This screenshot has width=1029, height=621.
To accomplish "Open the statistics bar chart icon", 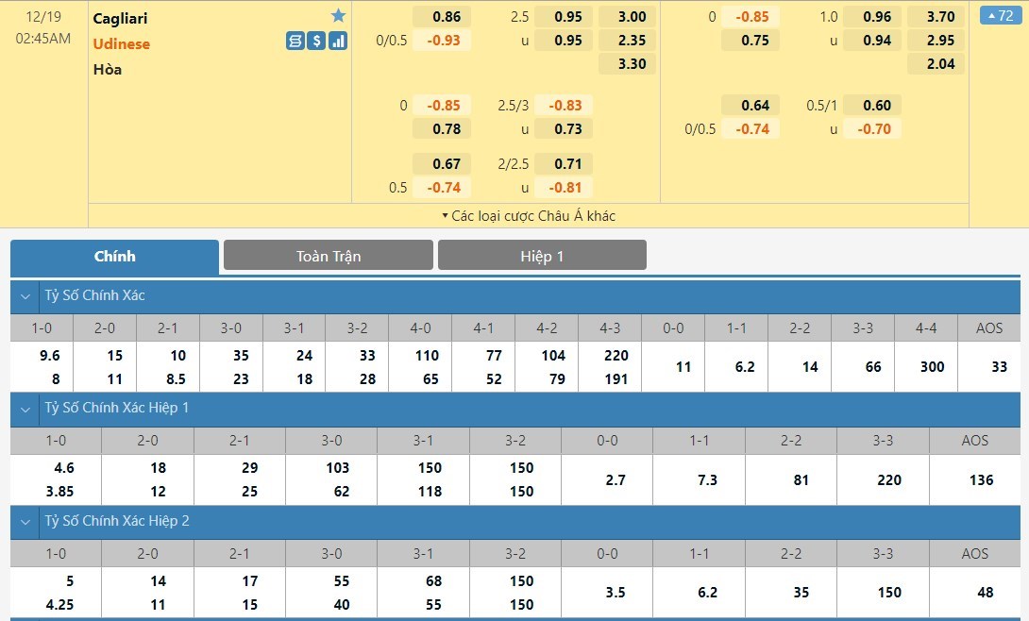I will click(338, 41).
